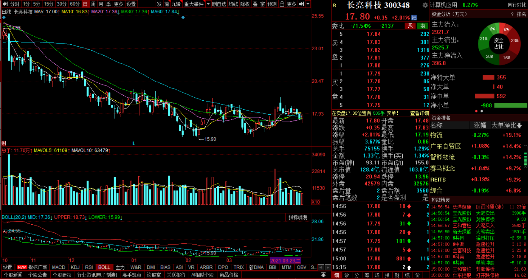Click the 诊 diagnosis tab icon
Image resolution: width=528 pixels, height=279 pixels.
pos(347,275)
